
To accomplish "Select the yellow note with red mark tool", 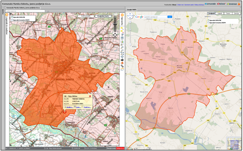I will pyautogui.click(x=122, y=31).
